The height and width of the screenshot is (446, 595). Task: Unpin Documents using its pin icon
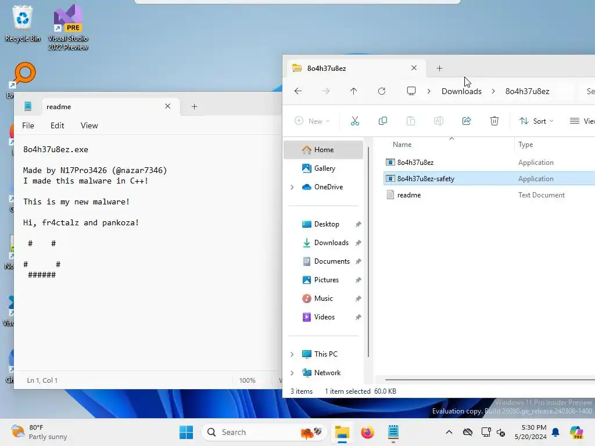358,261
